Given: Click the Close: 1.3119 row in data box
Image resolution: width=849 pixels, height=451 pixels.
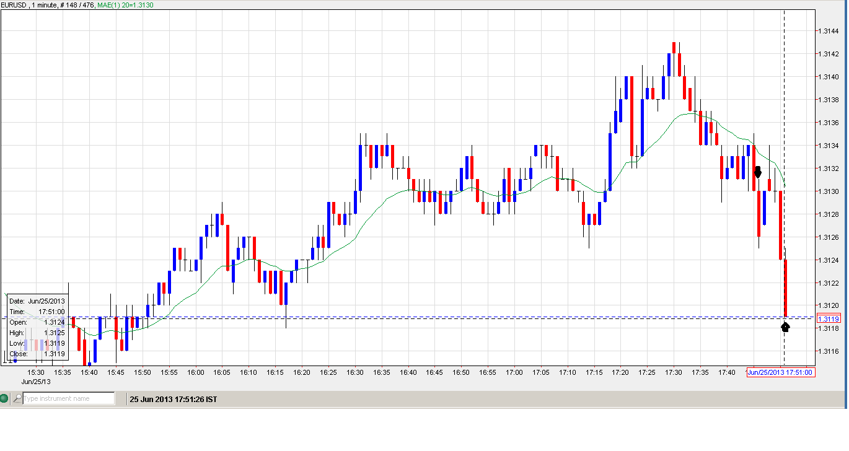Looking at the screenshot, I should coord(37,354).
